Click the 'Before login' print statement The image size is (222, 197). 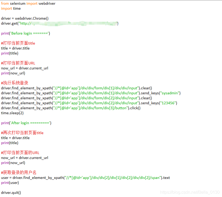tap(25, 33)
